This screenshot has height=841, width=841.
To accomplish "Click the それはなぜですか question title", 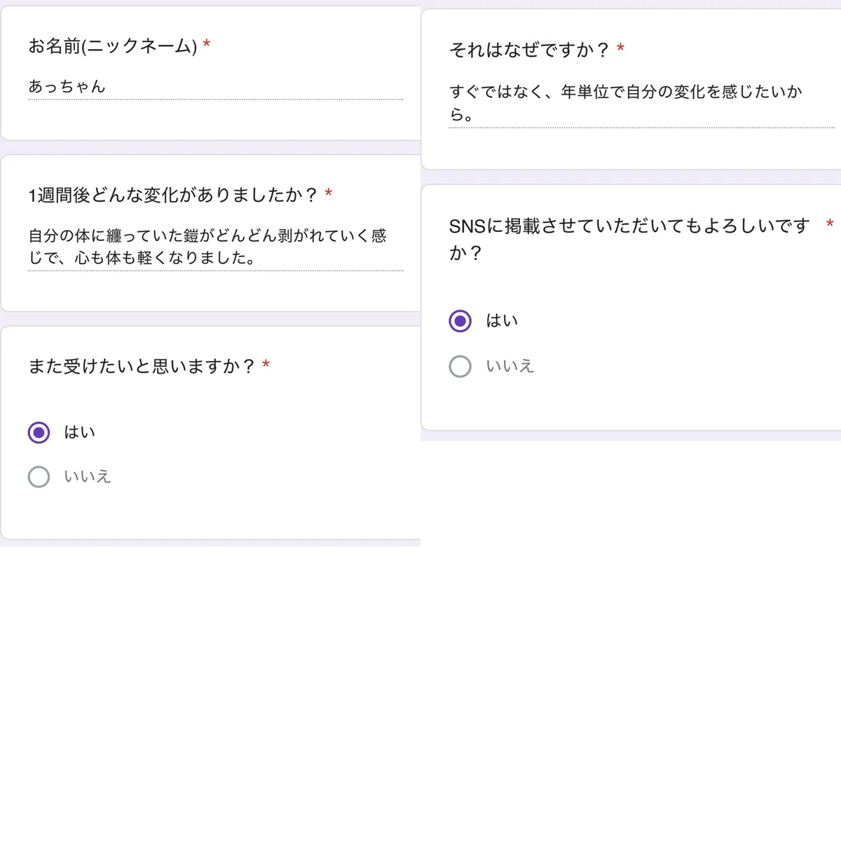I will 530,50.
